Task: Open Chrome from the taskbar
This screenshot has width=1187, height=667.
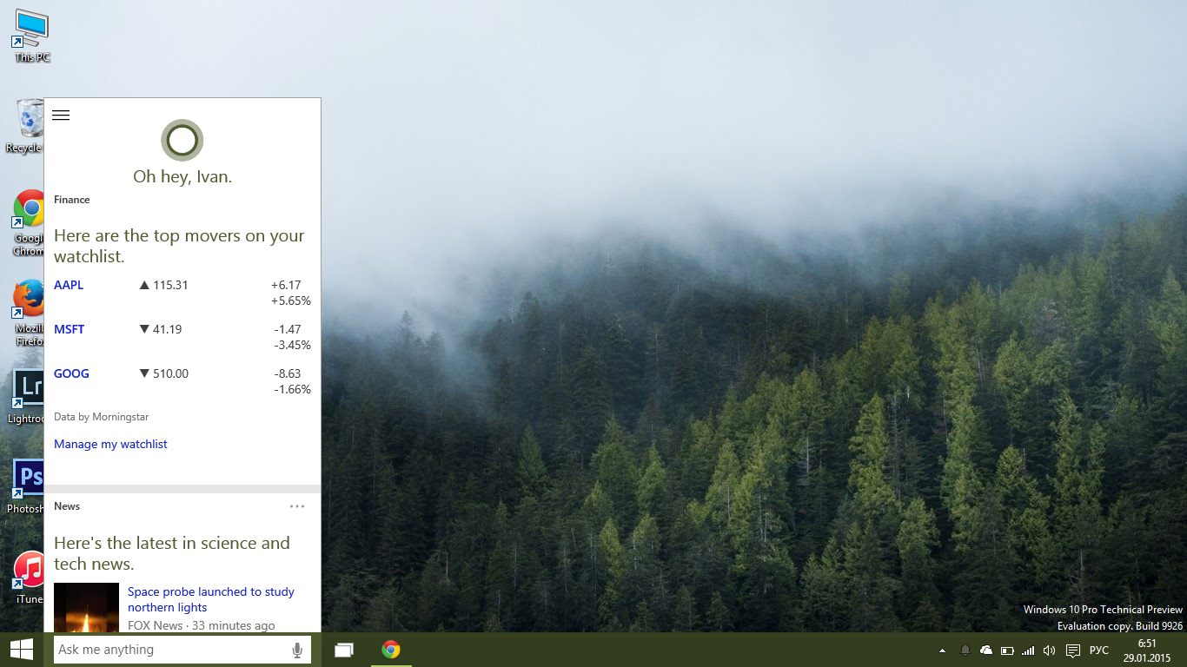Action: click(391, 650)
